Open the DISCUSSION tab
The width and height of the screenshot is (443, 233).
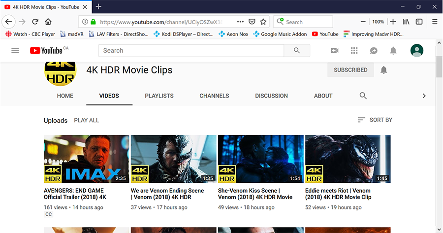click(x=271, y=96)
